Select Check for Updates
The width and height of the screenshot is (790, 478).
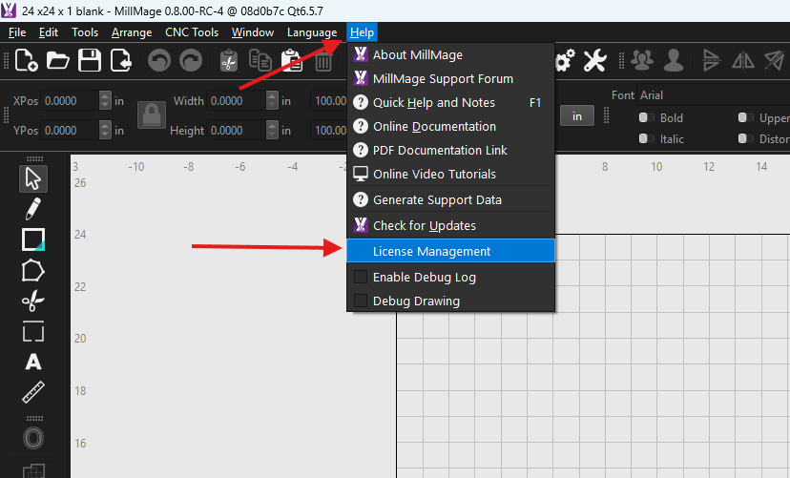pos(451,226)
